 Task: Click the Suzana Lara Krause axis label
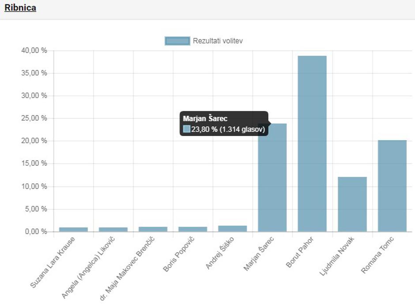tap(53, 262)
